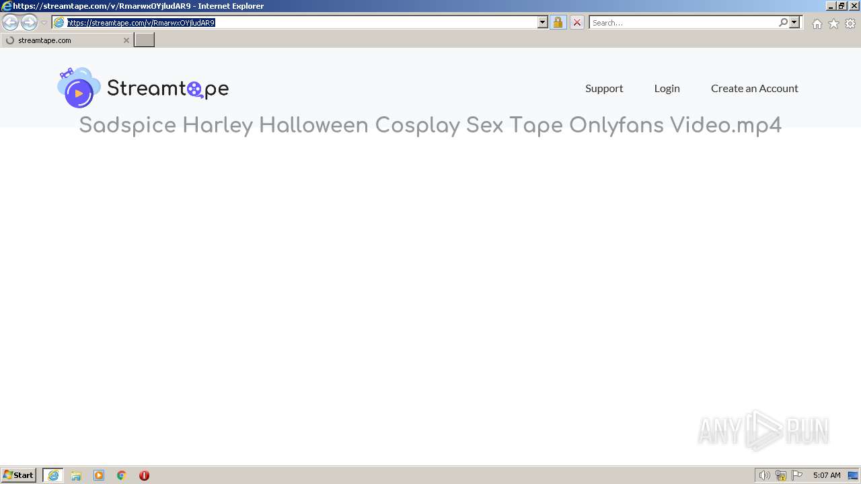
Task: Open search provider dropdown arrow
Action: click(x=794, y=22)
